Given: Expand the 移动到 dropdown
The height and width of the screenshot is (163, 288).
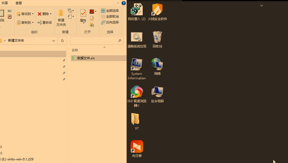Looking at the screenshot, I should click(33, 14).
